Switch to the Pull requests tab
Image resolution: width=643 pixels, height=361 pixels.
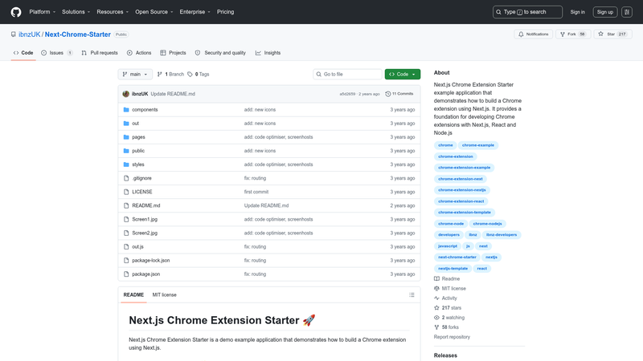100,53
